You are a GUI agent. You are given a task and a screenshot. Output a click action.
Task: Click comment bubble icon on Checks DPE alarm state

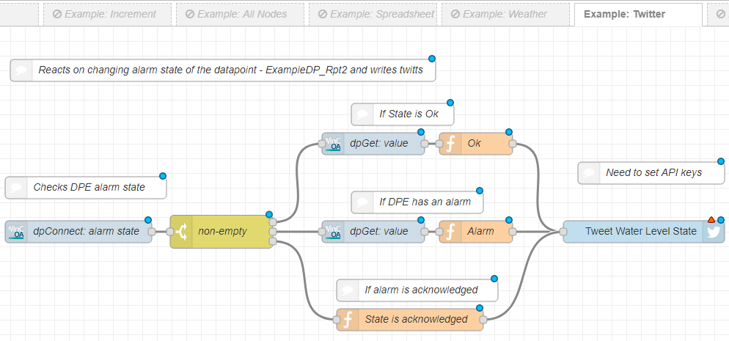pos(16,187)
